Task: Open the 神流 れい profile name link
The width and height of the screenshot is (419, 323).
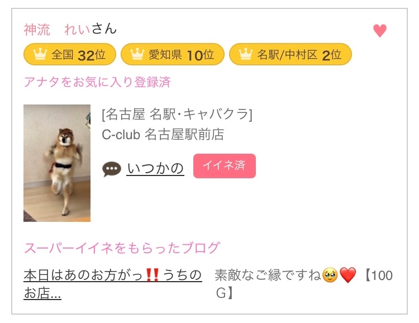Action: coord(57,29)
